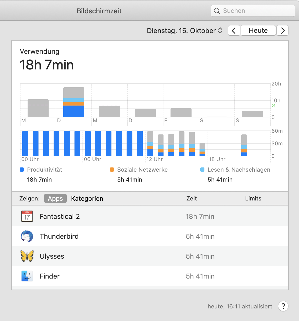Click the Finder app icon
The image size is (299, 321).
point(27,276)
